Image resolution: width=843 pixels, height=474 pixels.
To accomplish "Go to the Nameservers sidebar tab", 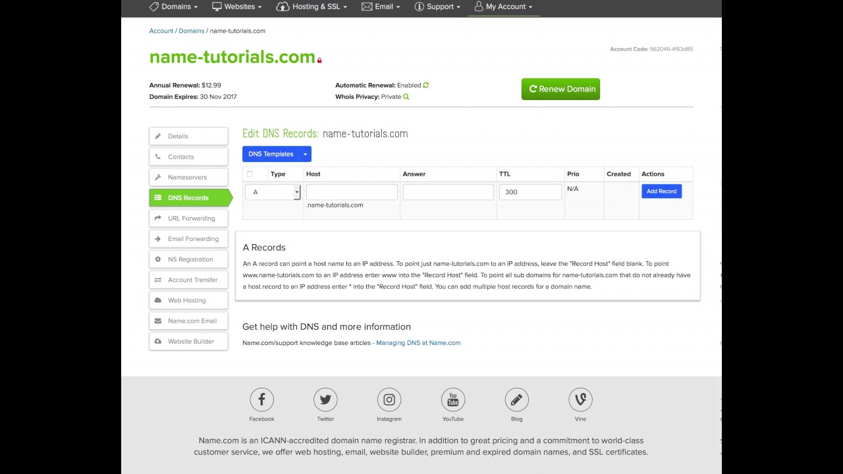I will 189,177.
